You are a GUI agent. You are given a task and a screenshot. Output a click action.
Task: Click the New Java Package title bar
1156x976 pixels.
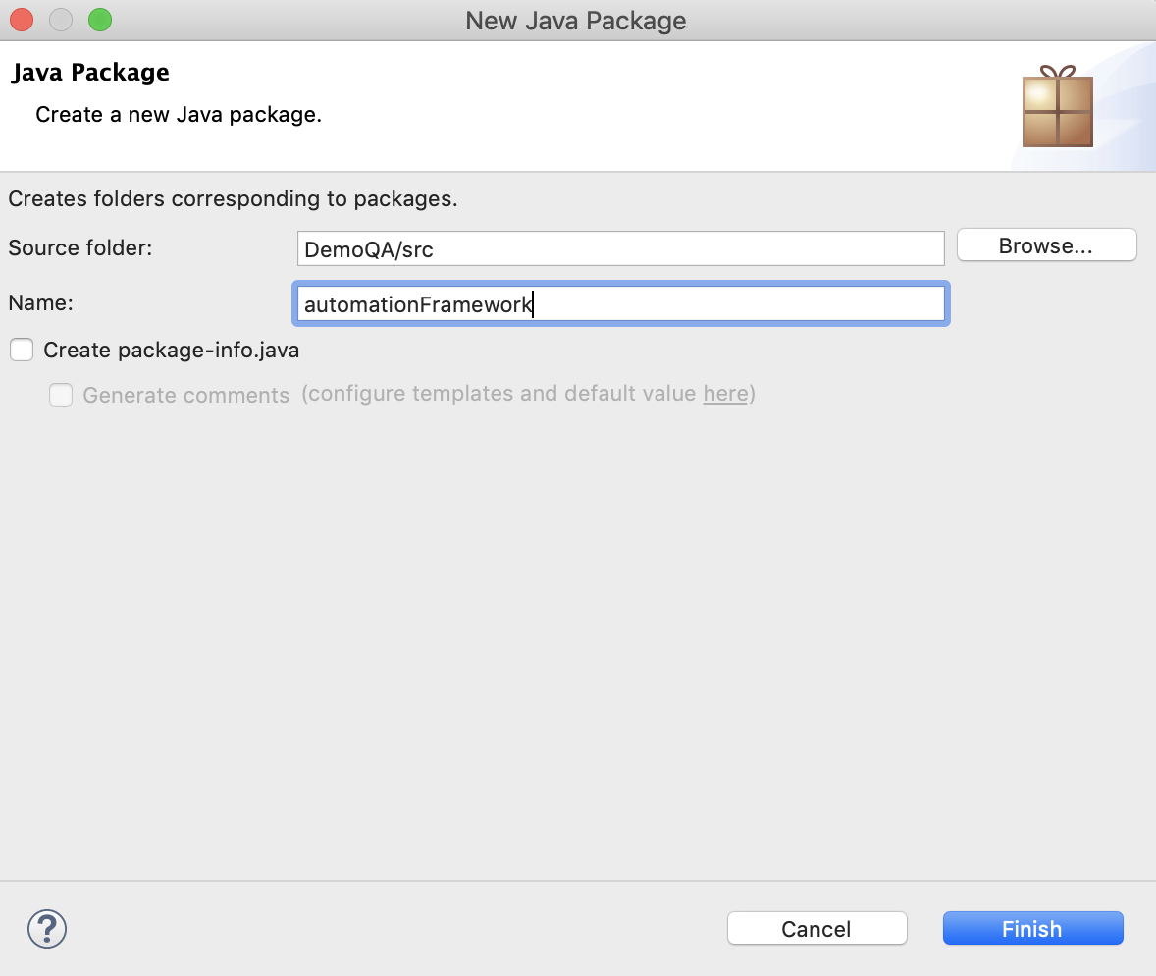pos(575,20)
